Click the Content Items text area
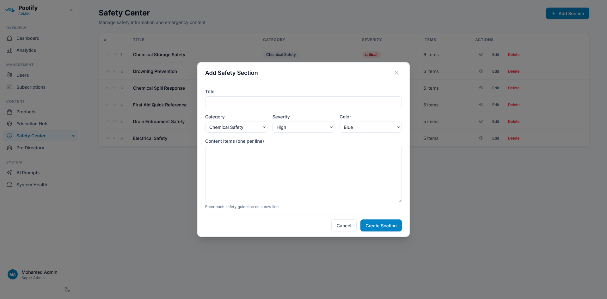 303,174
